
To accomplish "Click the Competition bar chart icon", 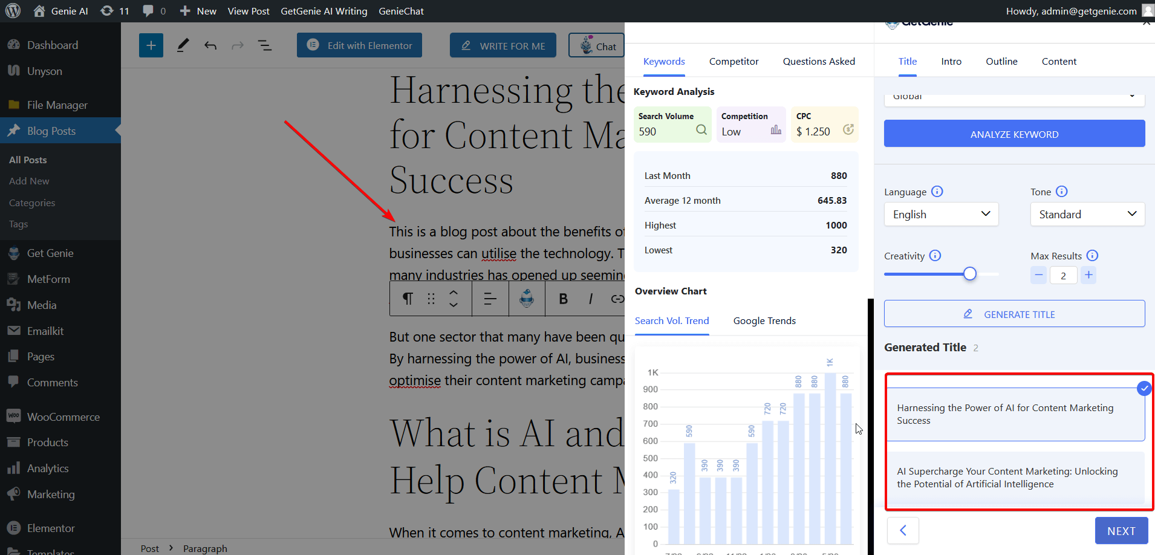I will [x=776, y=129].
